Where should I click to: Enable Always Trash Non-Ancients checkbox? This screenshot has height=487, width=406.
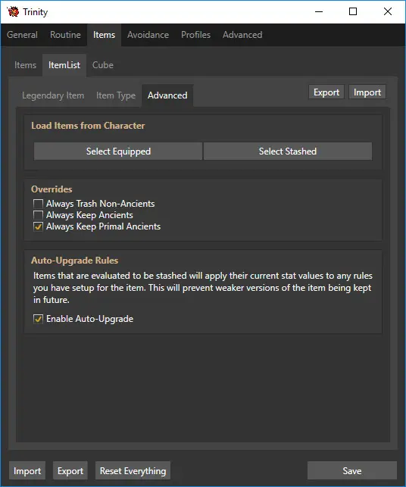click(38, 204)
